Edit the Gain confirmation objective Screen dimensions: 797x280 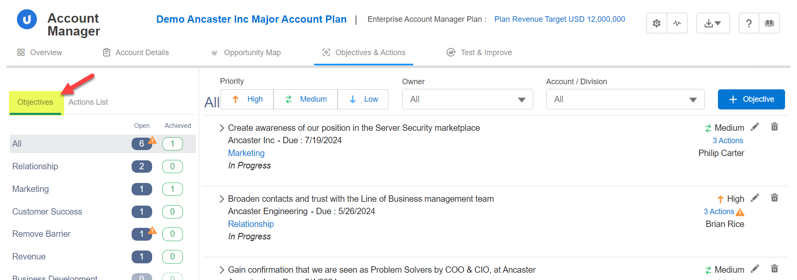pos(755,269)
